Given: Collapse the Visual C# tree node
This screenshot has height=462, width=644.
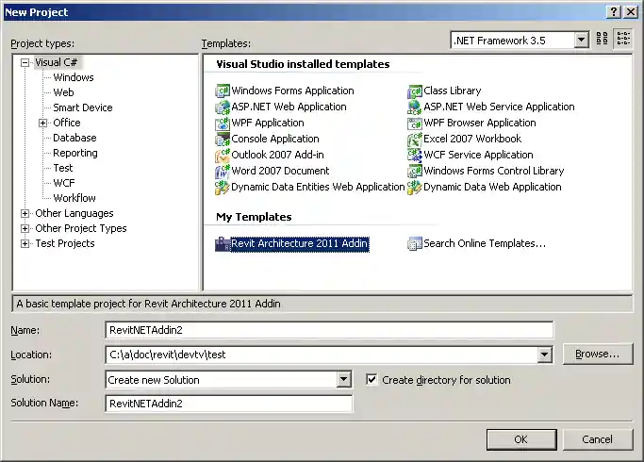Looking at the screenshot, I should pos(25,62).
